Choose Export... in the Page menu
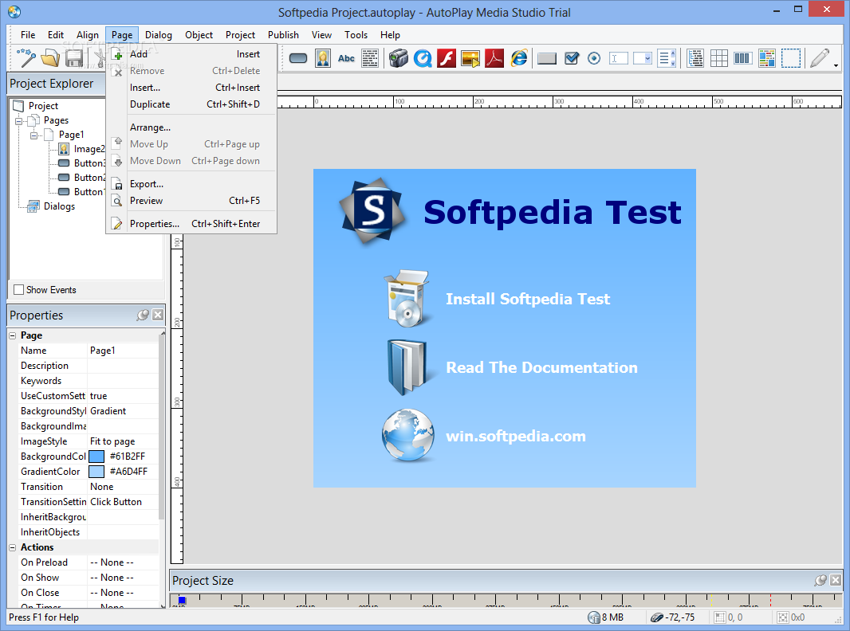Image resolution: width=850 pixels, height=631 pixels. click(192, 184)
